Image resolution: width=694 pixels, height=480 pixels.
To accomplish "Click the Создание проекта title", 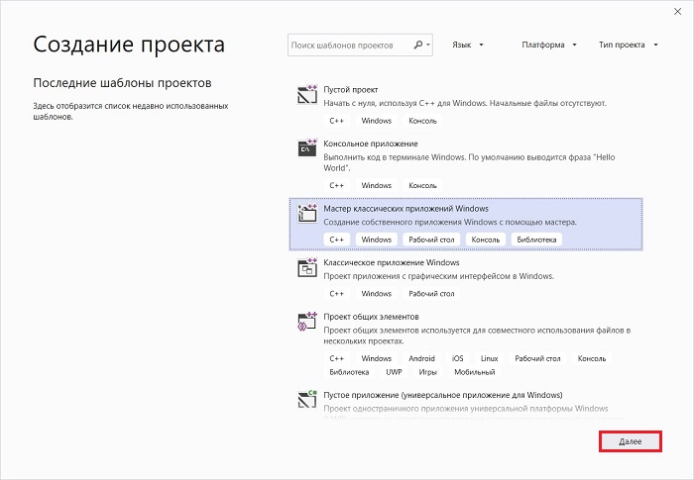I will 129,45.
